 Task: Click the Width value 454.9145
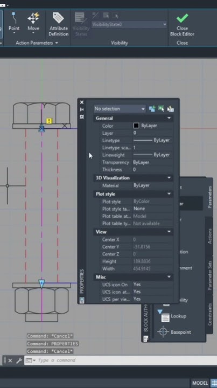click(153, 268)
